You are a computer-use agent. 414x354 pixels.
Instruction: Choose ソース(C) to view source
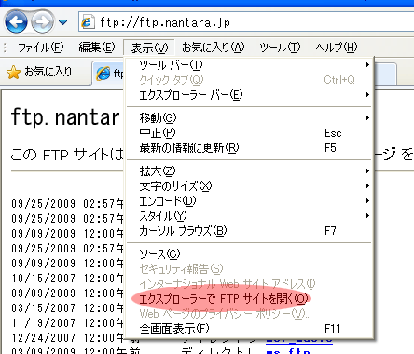pos(249,254)
